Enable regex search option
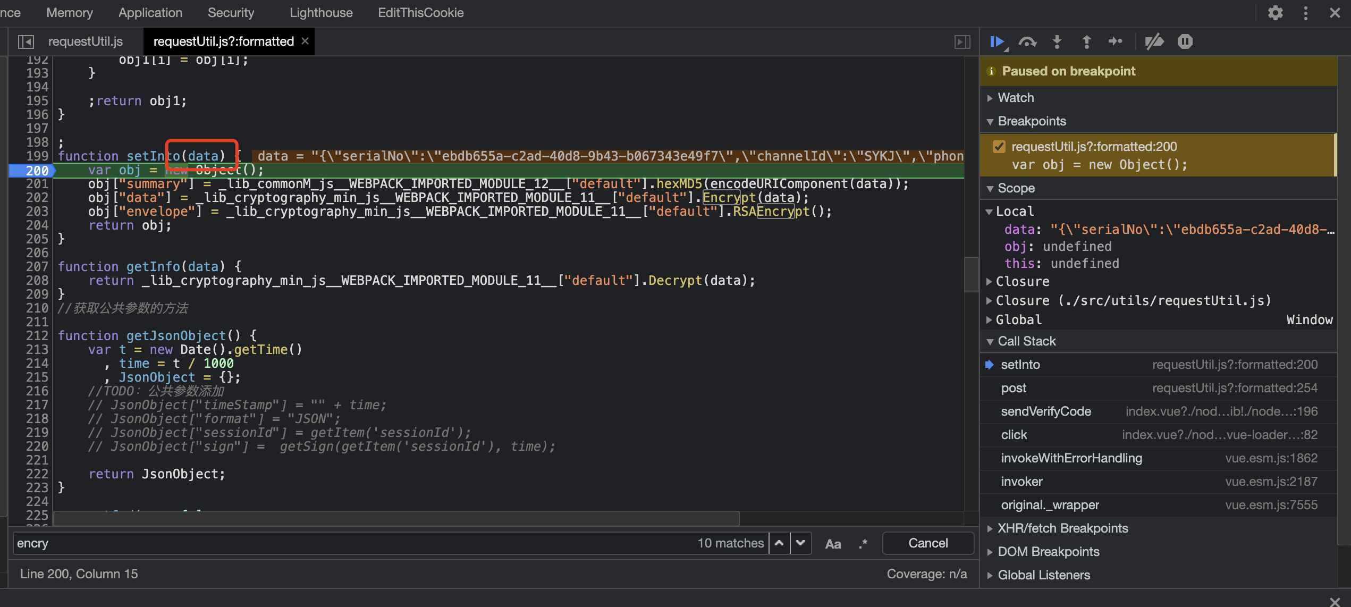The width and height of the screenshot is (1351, 607). 863,544
